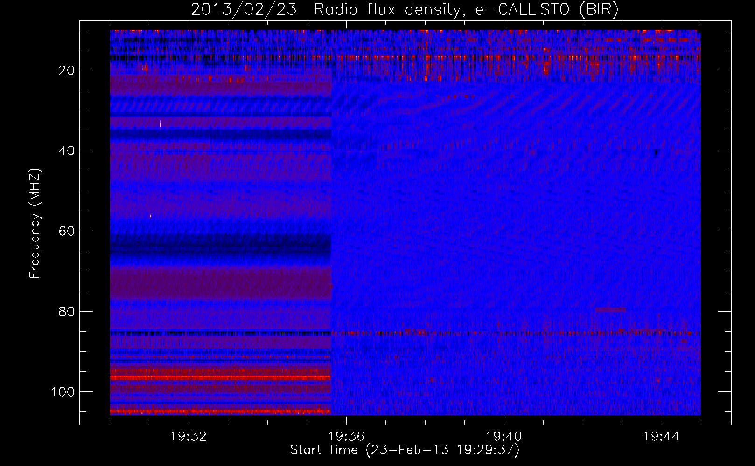Click the 19:32 time tick label
This screenshot has height=466, width=755.
click(x=189, y=437)
